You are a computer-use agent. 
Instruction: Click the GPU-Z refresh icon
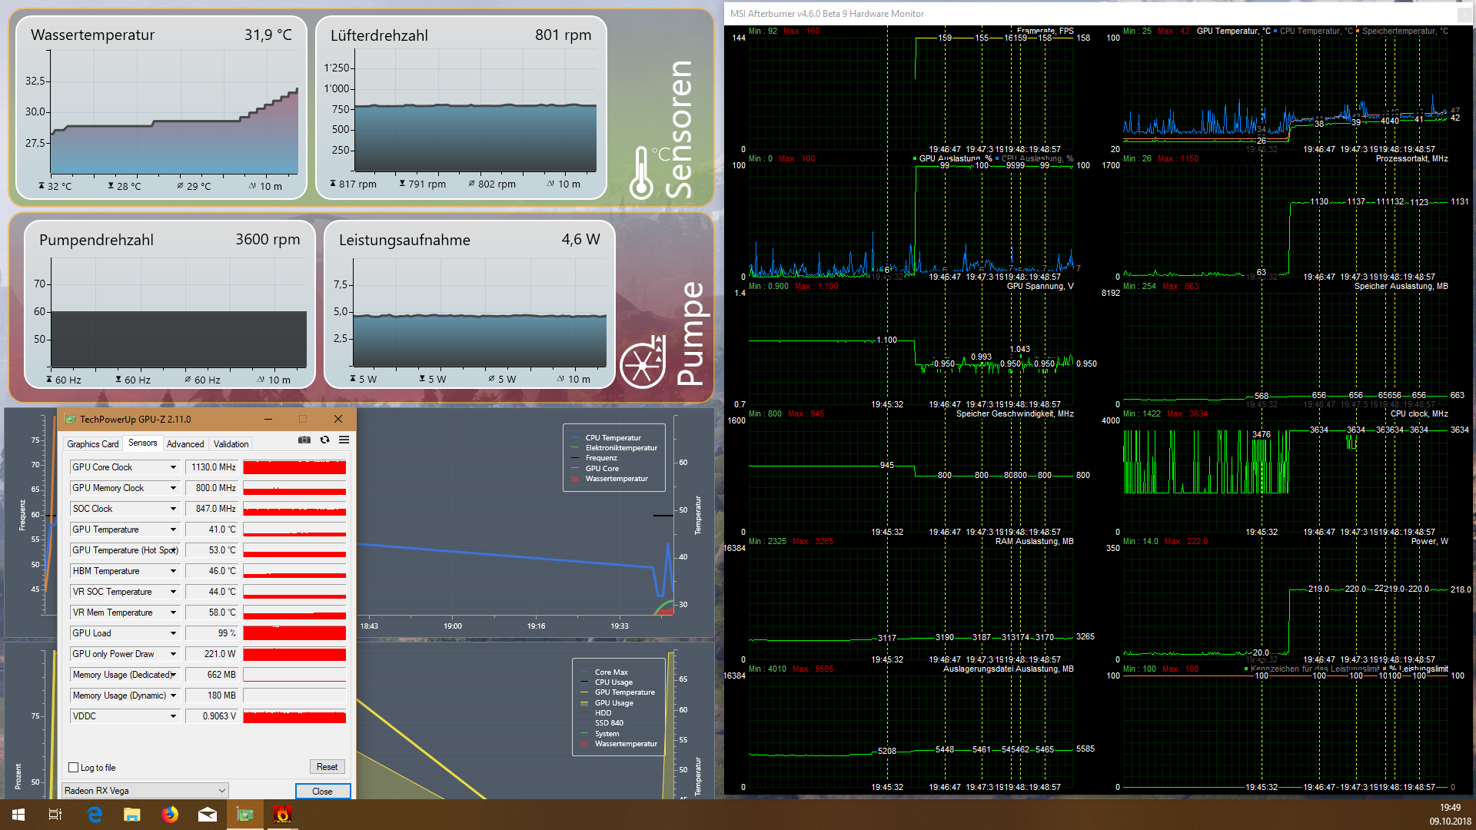[x=324, y=440]
